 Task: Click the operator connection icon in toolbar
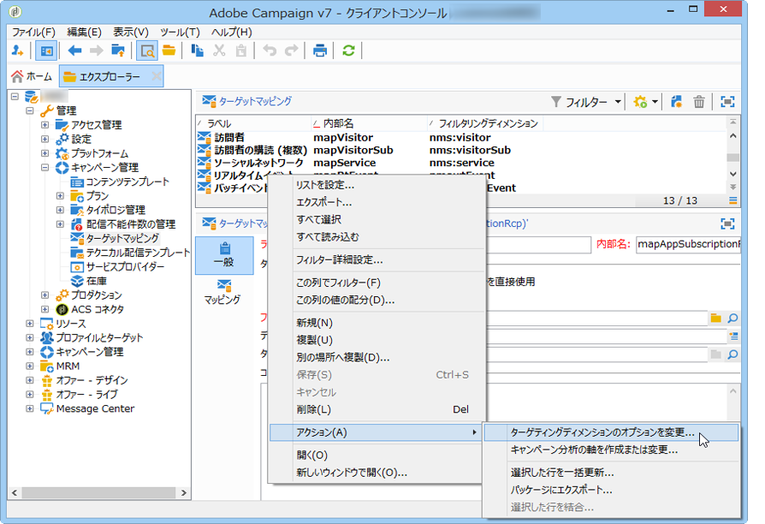point(18,51)
